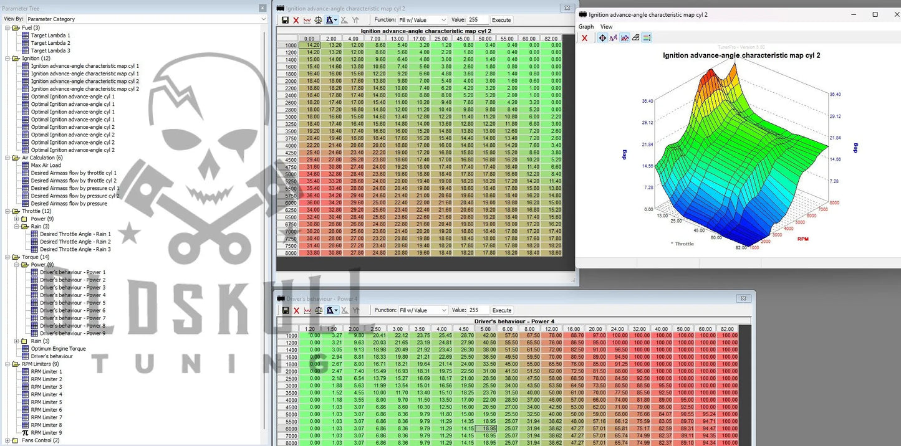Collapse the Fuel category in Parameter Tree

click(x=7, y=28)
